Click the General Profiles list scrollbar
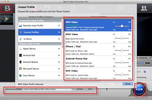 [x=132, y=41]
